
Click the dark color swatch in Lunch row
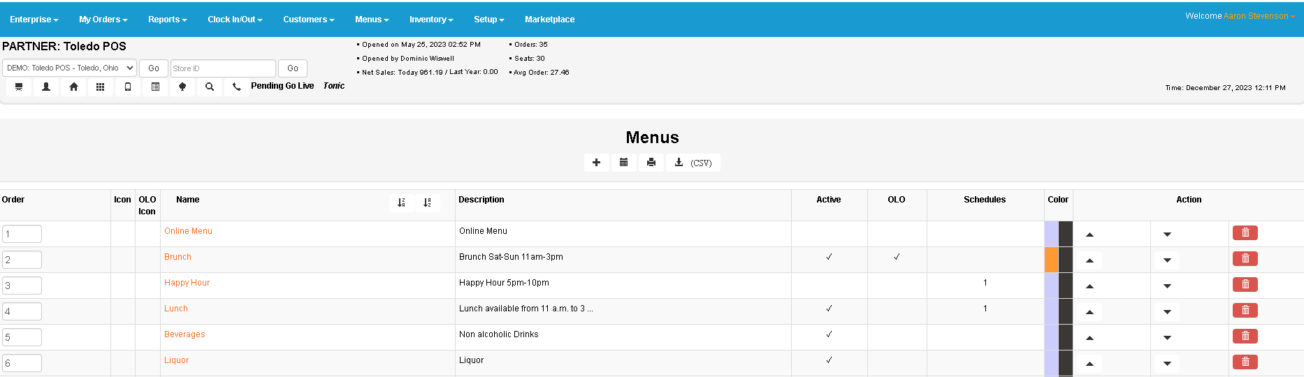1065,311
